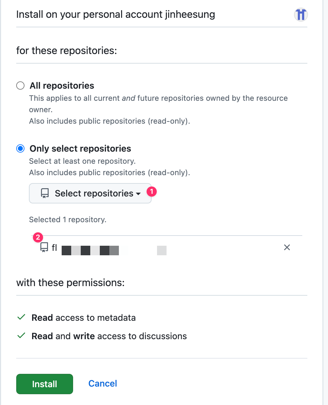The width and height of the screenshot is (328, 405).
Task: Click the "All repositories" option label
Action: pyautogui.click(x=62, y=86)
